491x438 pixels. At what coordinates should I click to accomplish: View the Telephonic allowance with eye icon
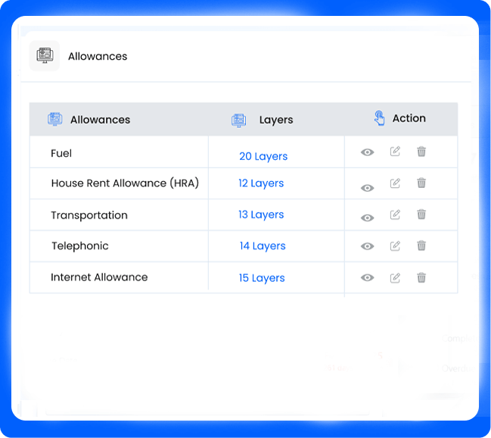[x=367, y=246]
